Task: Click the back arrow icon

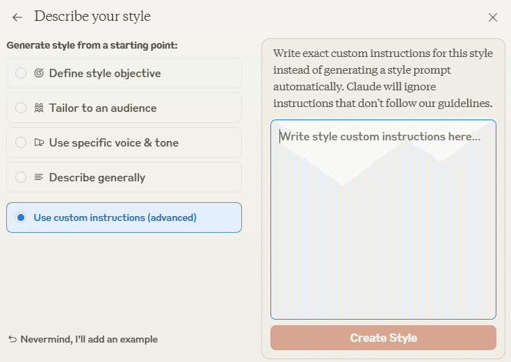Action: tap(17, 17)
